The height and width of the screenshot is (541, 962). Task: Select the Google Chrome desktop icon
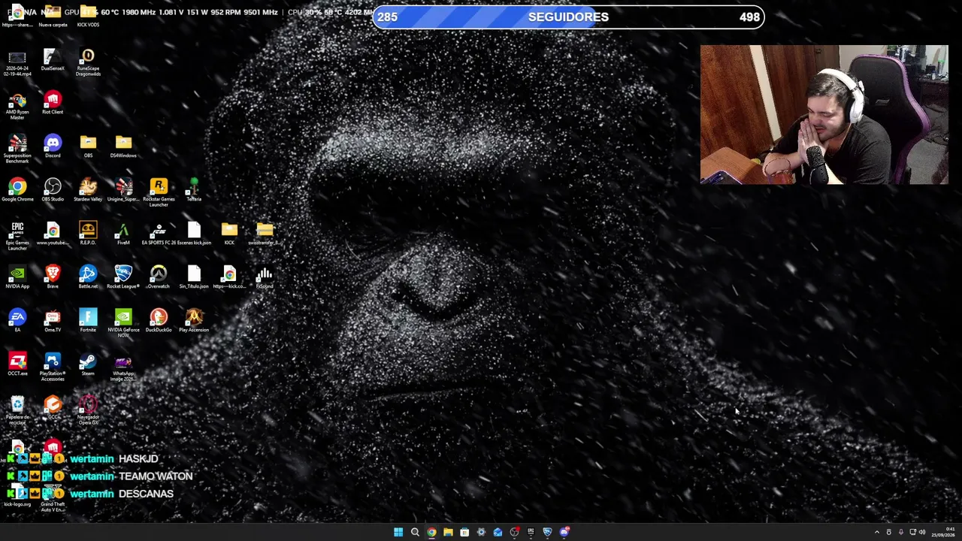coord(17,189)
